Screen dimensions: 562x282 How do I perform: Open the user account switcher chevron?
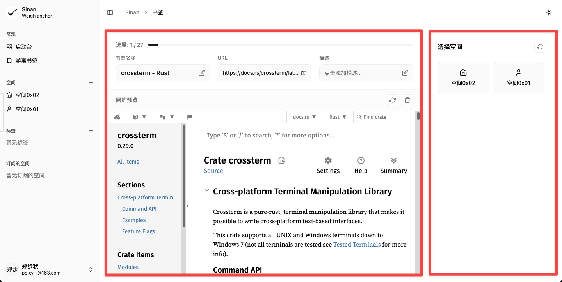90,270
